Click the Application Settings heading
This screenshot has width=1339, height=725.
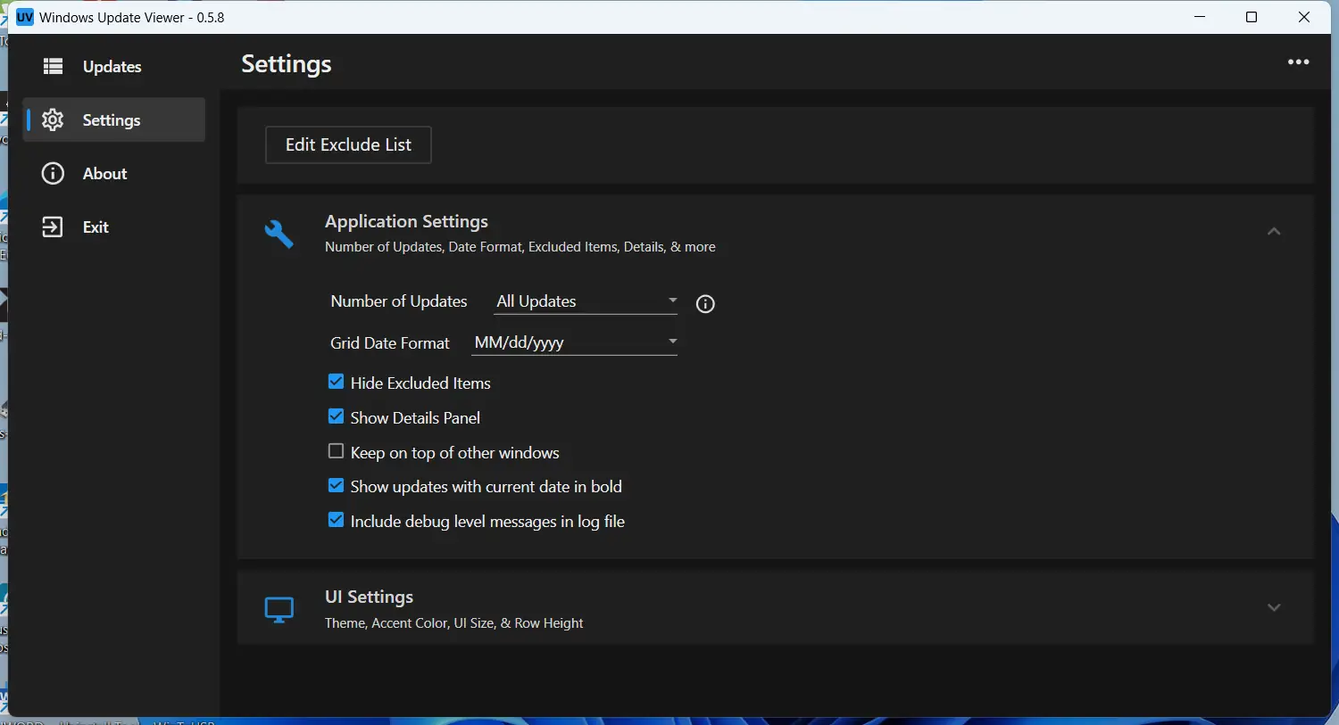(406, 221)
